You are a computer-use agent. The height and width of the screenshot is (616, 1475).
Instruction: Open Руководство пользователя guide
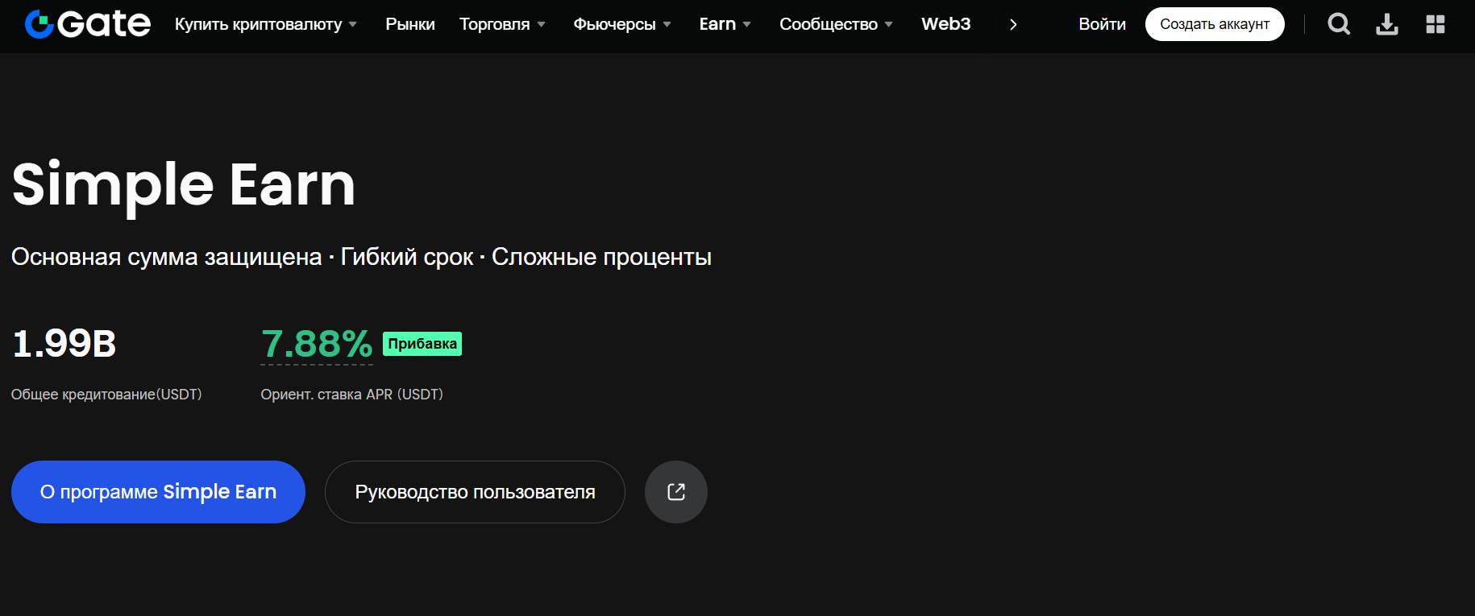(475, 492)
